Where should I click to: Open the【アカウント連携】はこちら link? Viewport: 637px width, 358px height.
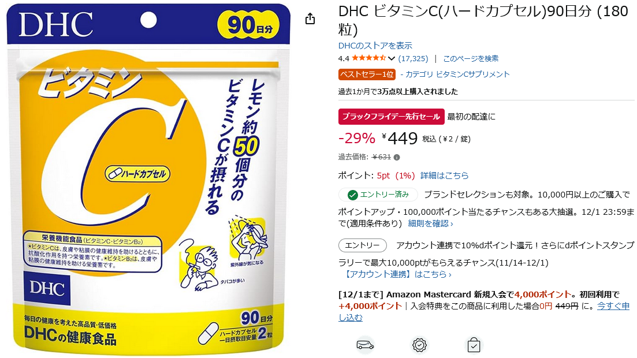click(x=397, y=274)
